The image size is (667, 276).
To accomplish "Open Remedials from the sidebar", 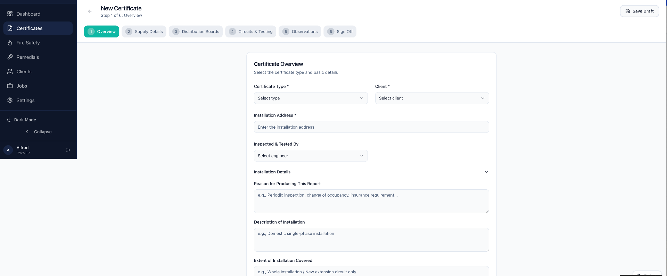I will click(38, 57).
